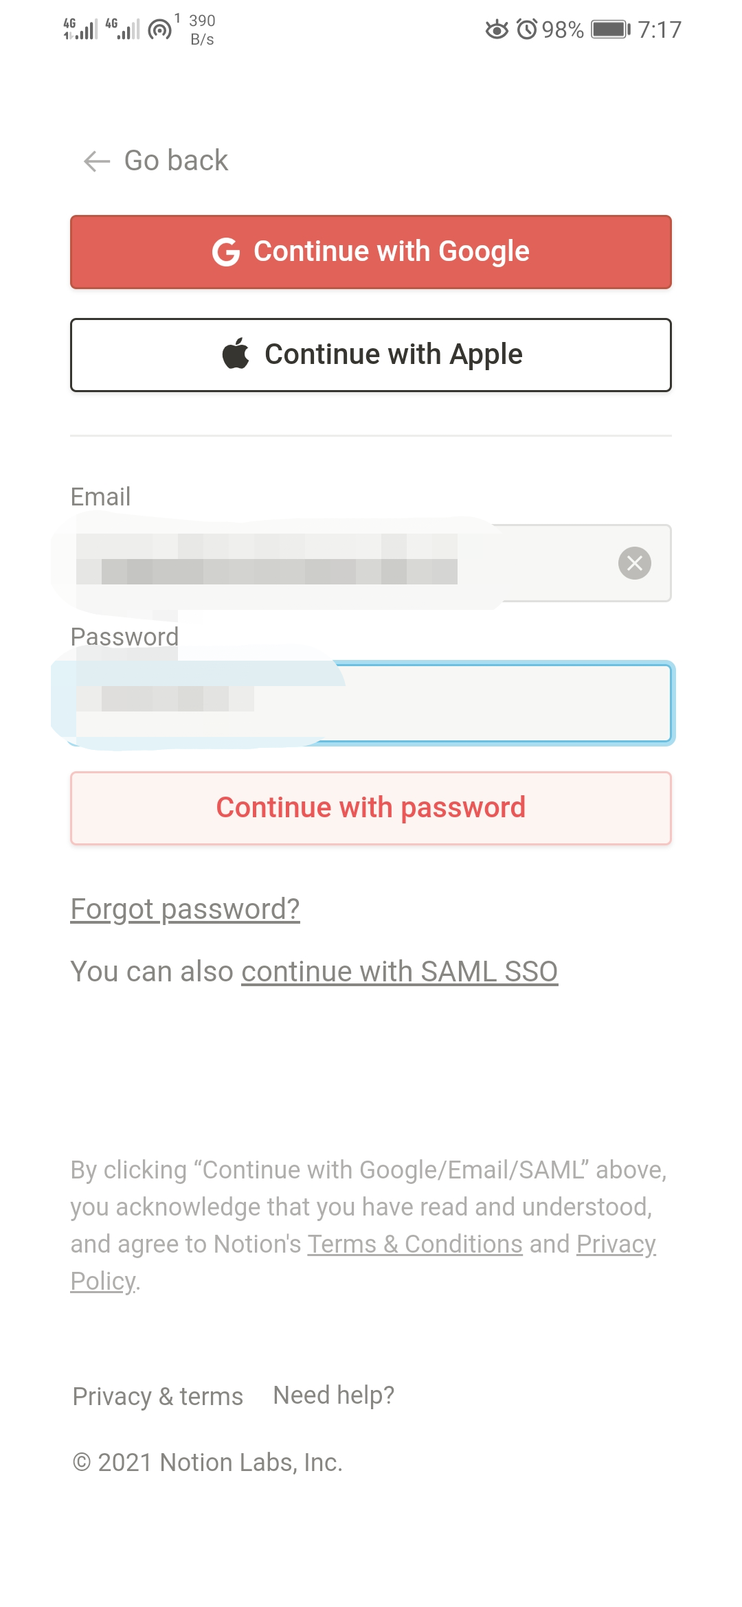Viewport: 742px width, 1607px height.
Task: Tap the battery icon in status bar
Action: 611,30
